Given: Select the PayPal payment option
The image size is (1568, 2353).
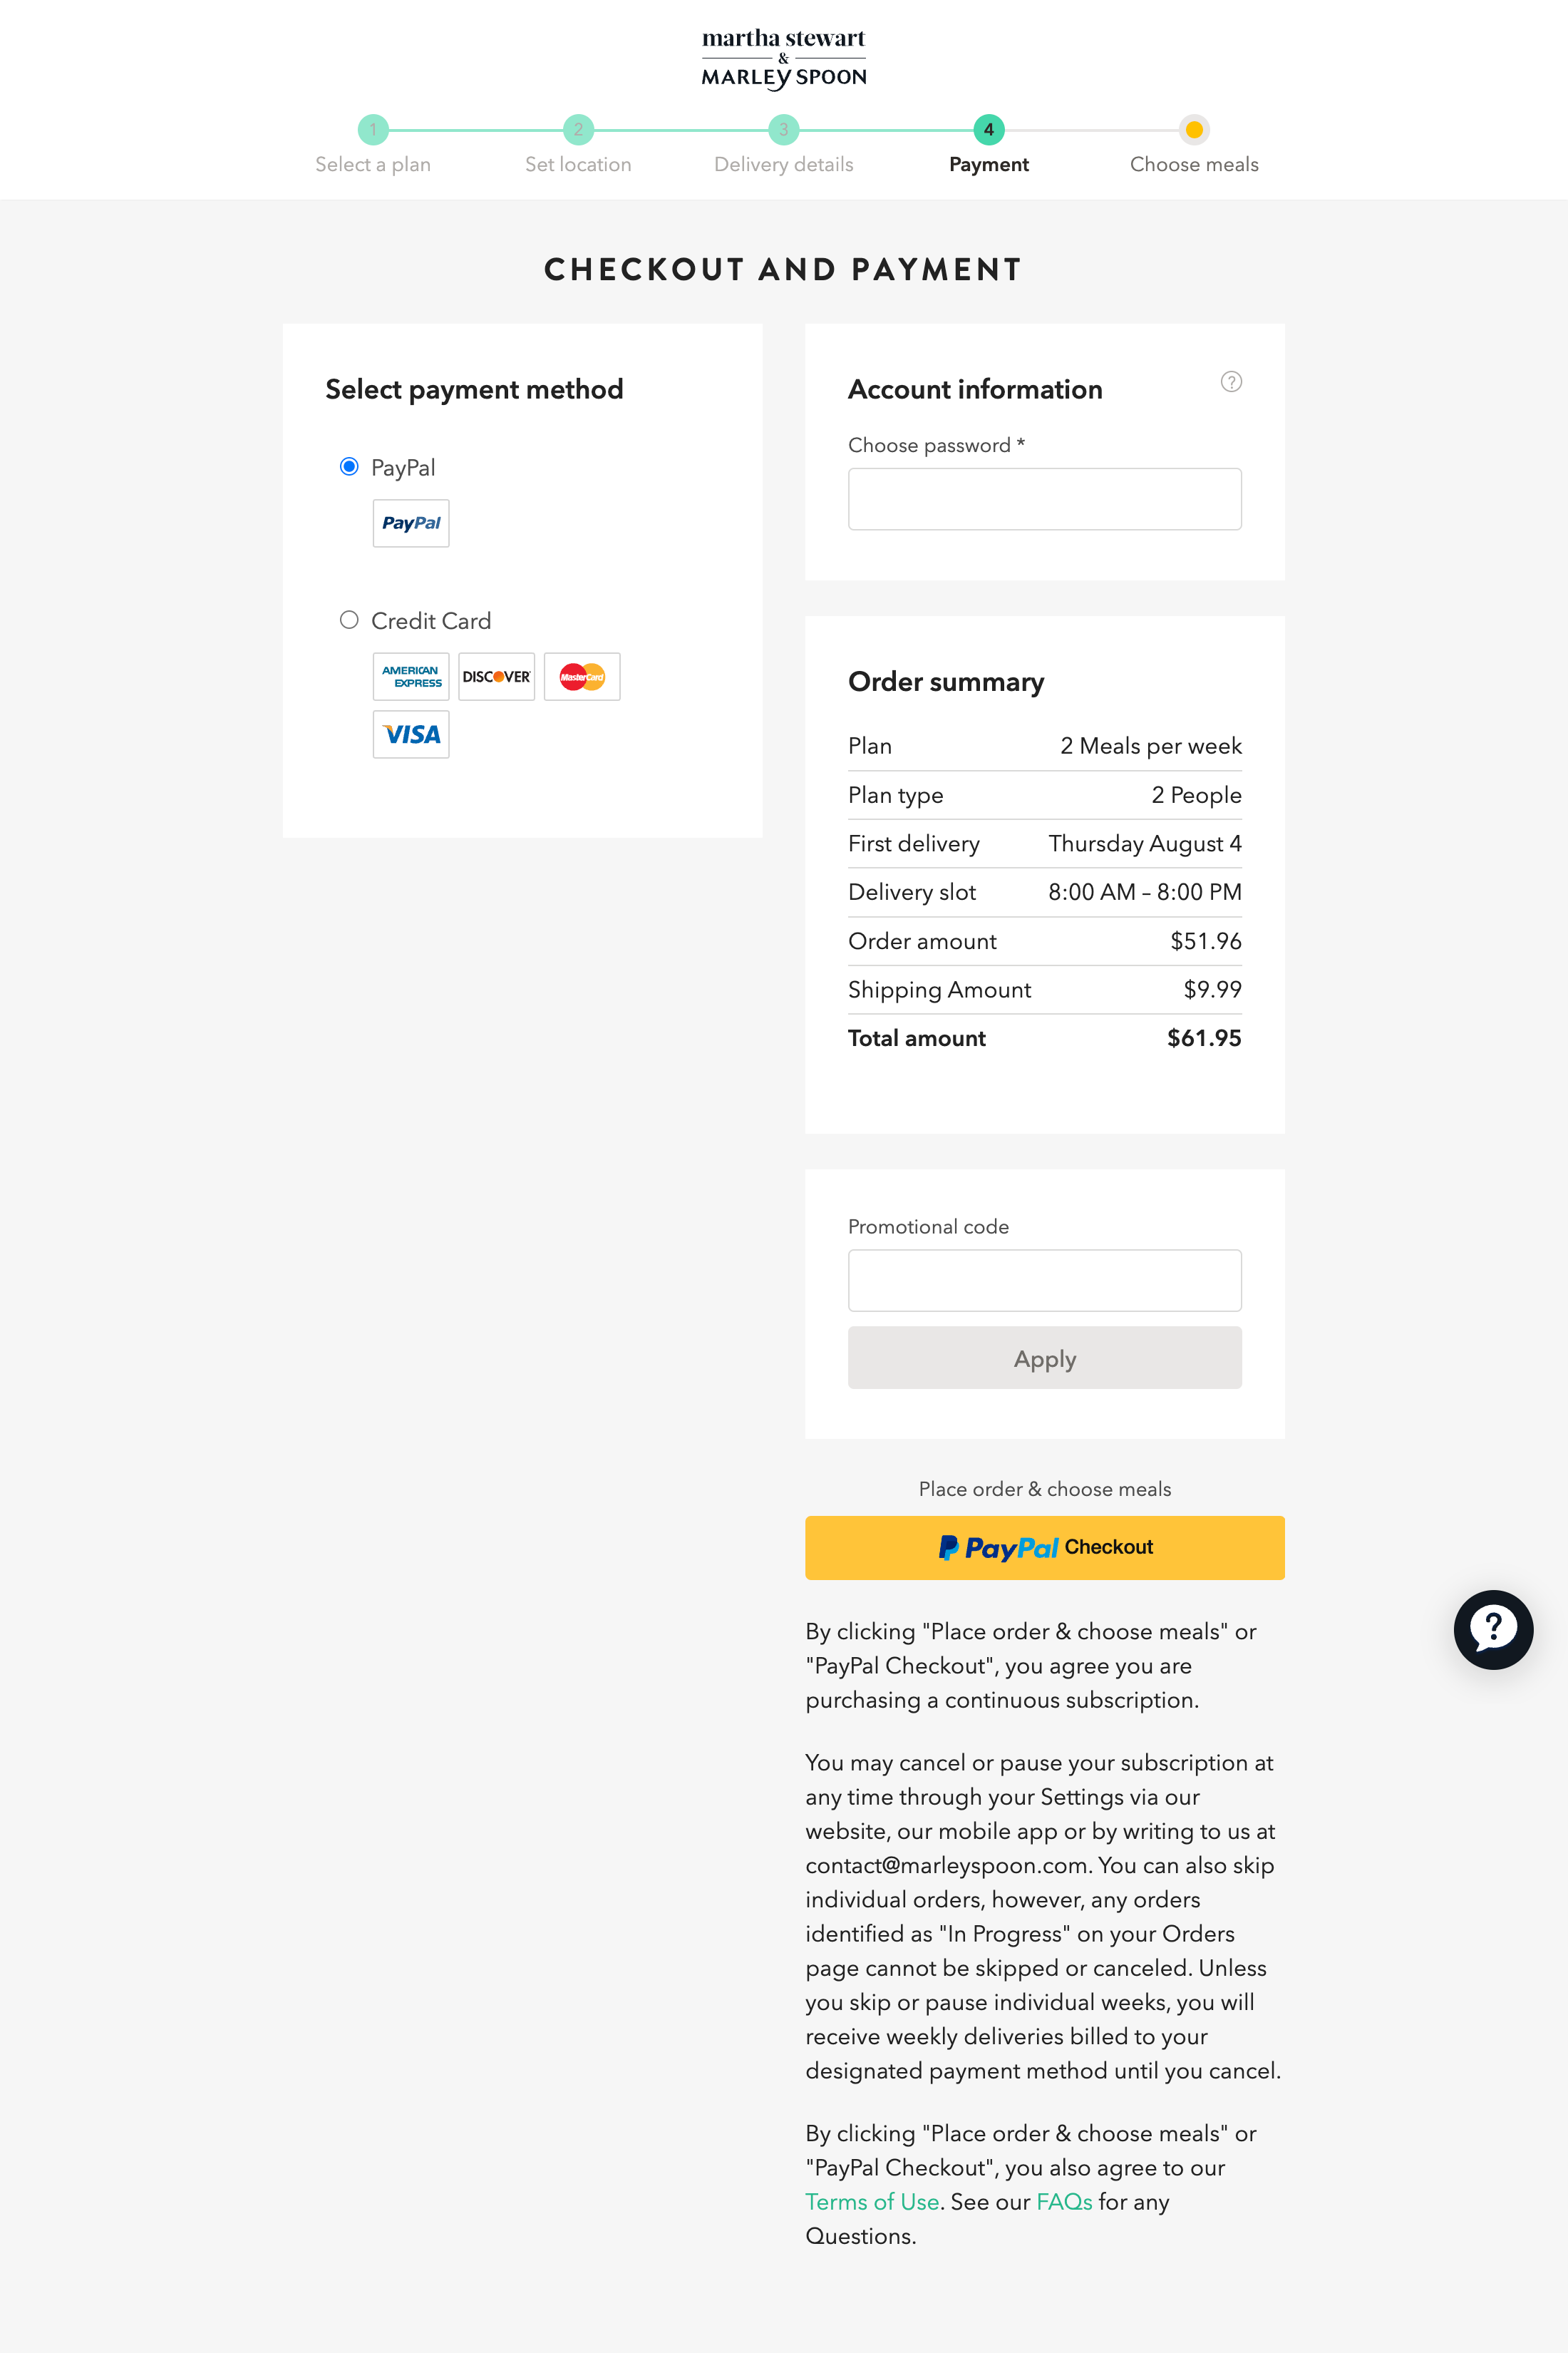Looking at the screenshot, I should coord(349,466).
